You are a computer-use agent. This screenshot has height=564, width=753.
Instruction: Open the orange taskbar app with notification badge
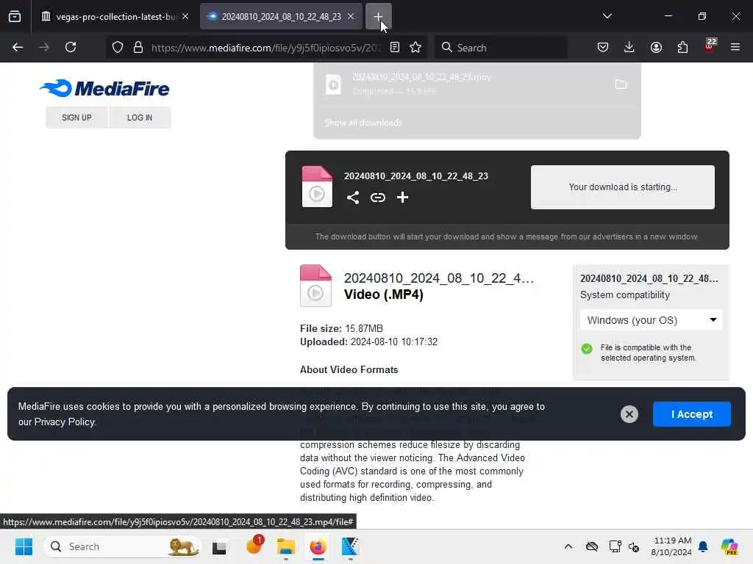click(x=254, y=546)
